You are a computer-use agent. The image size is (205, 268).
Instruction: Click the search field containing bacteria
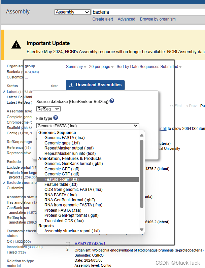[148, 12]
